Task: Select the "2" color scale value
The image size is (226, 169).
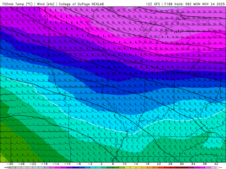Action: [101, 164]
